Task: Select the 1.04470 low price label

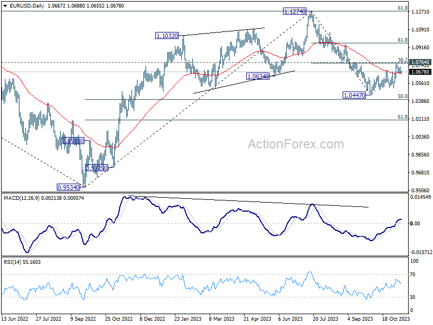Action: (x=354, y=95)
